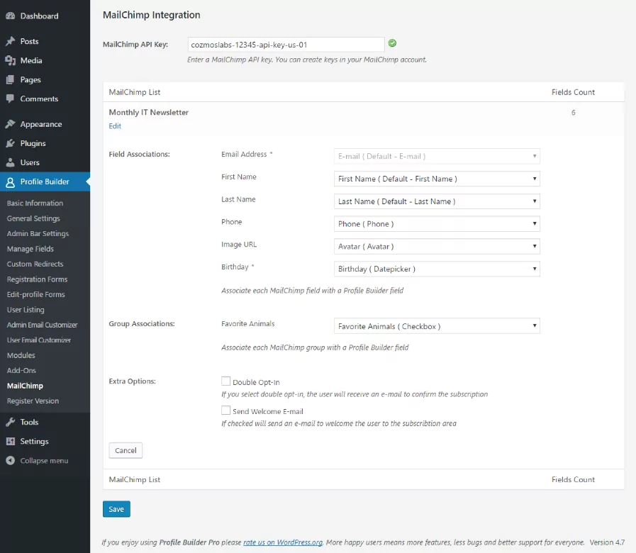The height and width of the screenshot is (553, 636).
Task: Open the Comments menu item
Action: (45, 99)
